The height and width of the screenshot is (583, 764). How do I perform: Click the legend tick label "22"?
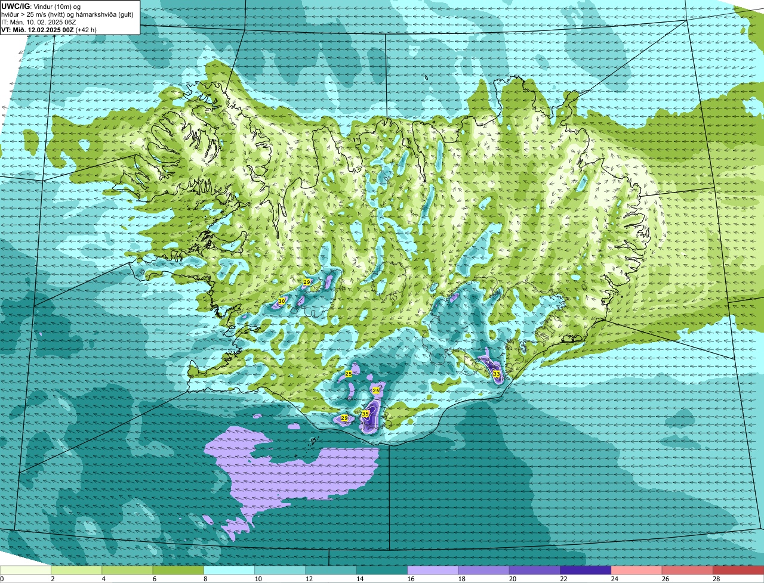point(562,579)
